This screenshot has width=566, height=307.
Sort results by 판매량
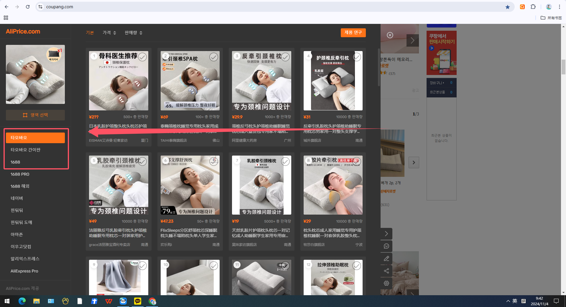coord(133,32)
